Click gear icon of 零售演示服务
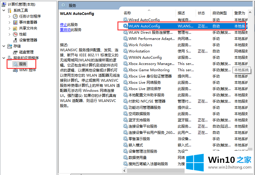 pyautogui.click(x=125, y=139)
